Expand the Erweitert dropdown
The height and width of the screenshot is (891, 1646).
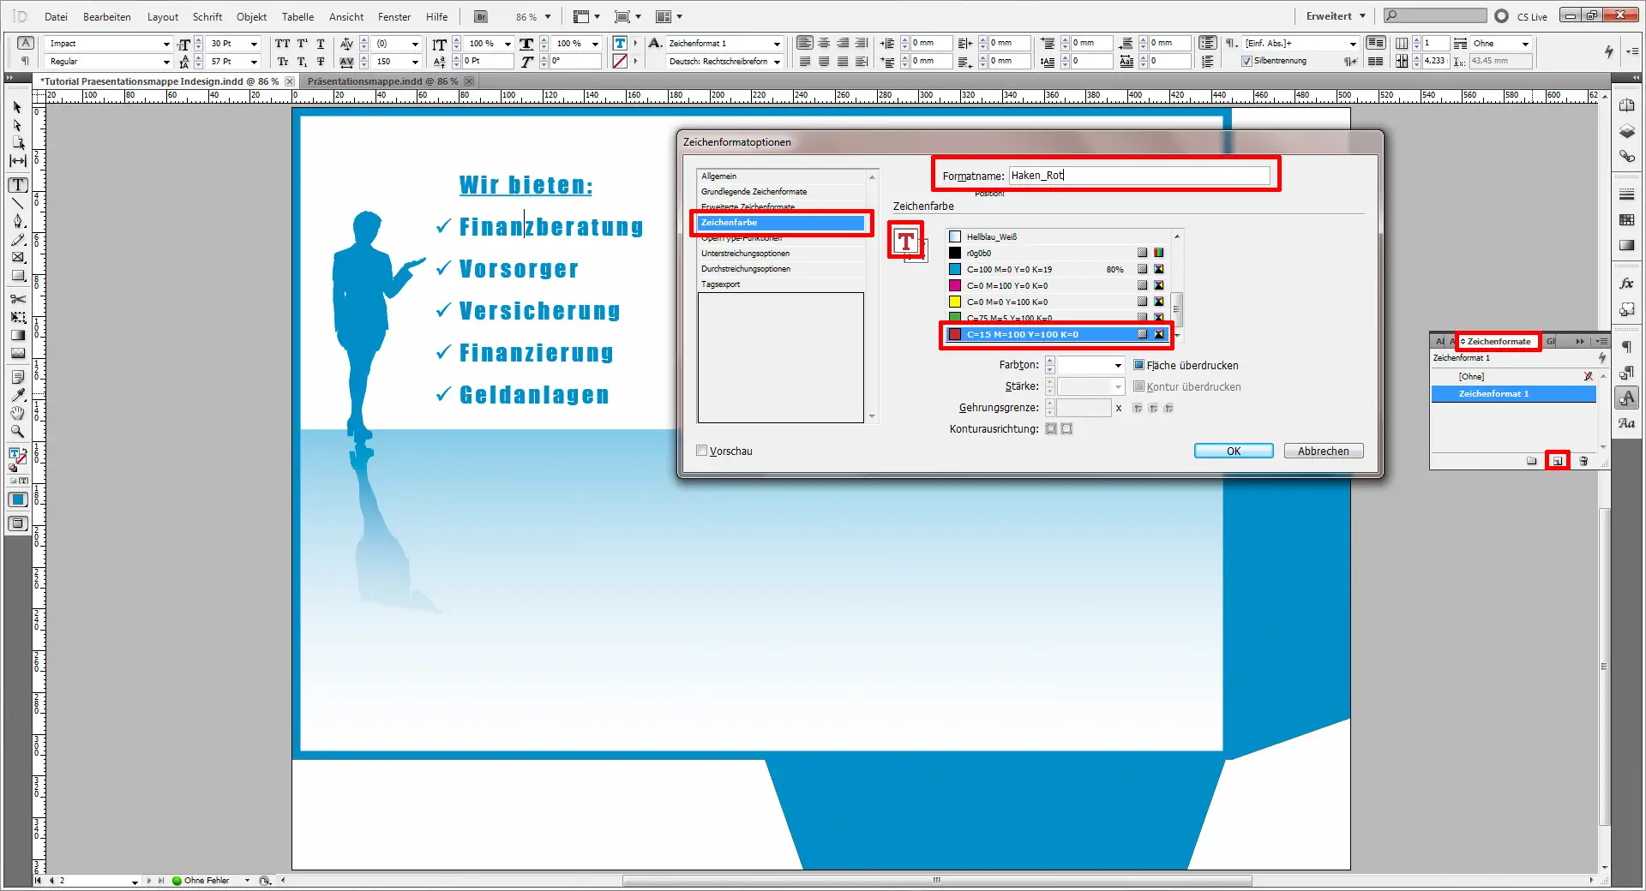point(1334,15)
